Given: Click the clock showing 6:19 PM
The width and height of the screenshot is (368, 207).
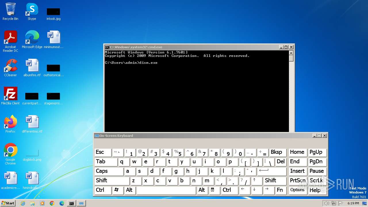Looking at the screenshot, I should pos(353,203).
